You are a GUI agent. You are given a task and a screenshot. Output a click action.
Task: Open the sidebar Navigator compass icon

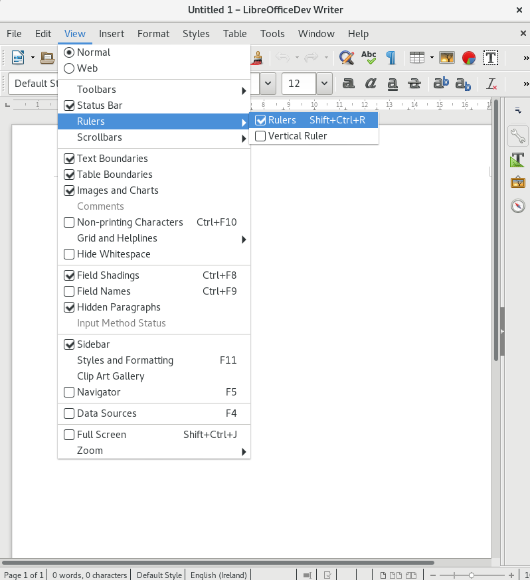(518, 206)
